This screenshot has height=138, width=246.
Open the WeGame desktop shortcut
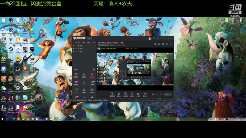click(3, 98)
